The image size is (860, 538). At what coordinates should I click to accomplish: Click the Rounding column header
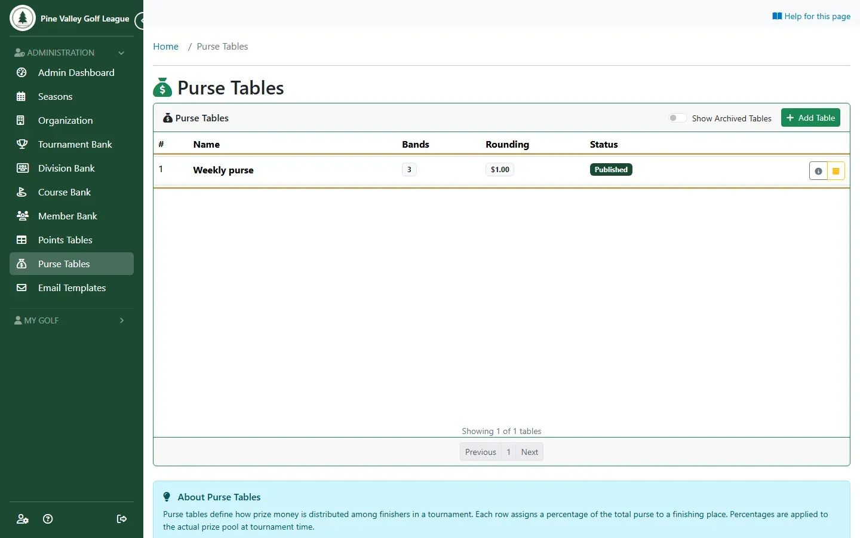[507, 145]
